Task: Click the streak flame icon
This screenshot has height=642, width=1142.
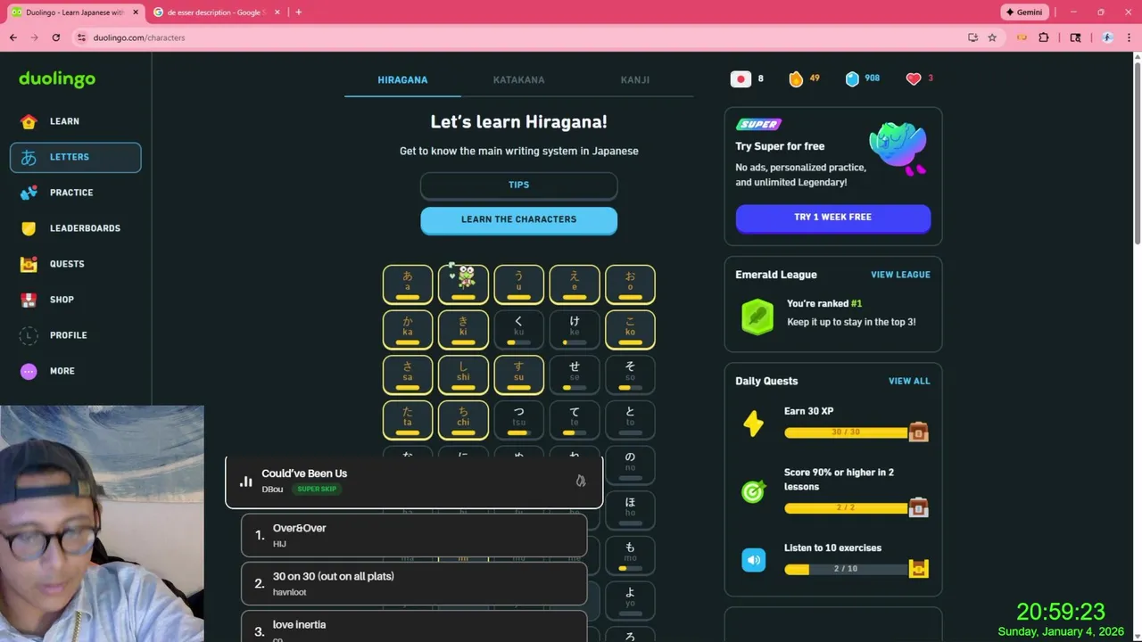Action: 796,78
